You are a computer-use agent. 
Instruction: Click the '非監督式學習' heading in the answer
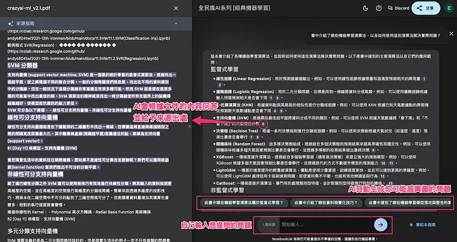click(227, 190)
